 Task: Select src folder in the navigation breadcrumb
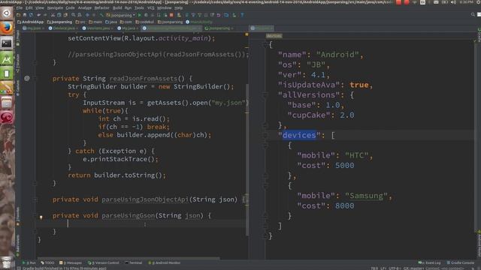click(80, 22)
